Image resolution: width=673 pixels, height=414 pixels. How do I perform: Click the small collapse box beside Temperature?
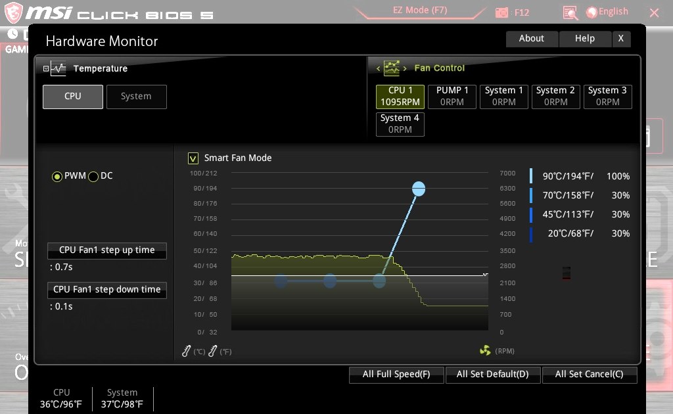pos(46,68)
